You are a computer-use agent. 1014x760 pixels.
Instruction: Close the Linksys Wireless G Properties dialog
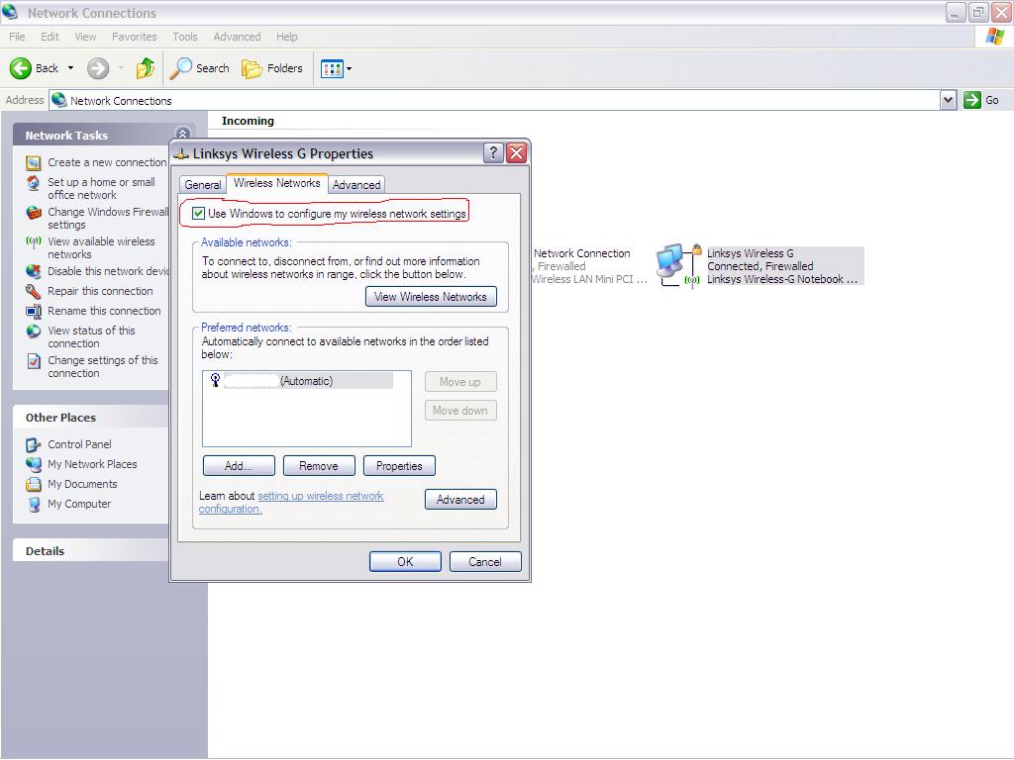(516, 153)
